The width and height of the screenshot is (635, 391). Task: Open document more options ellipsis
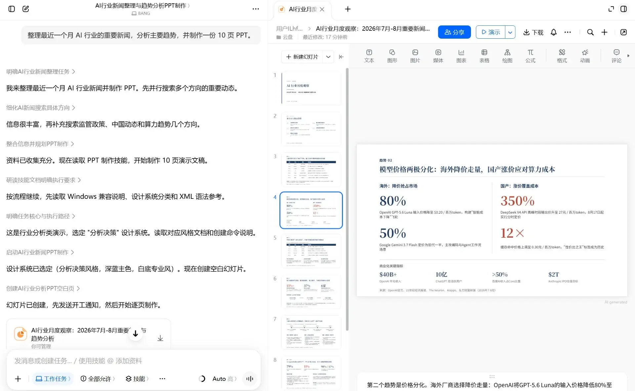[x=568, y=32]
